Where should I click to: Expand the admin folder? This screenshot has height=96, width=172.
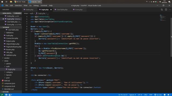pyautogui.click(x=8, y=64)
